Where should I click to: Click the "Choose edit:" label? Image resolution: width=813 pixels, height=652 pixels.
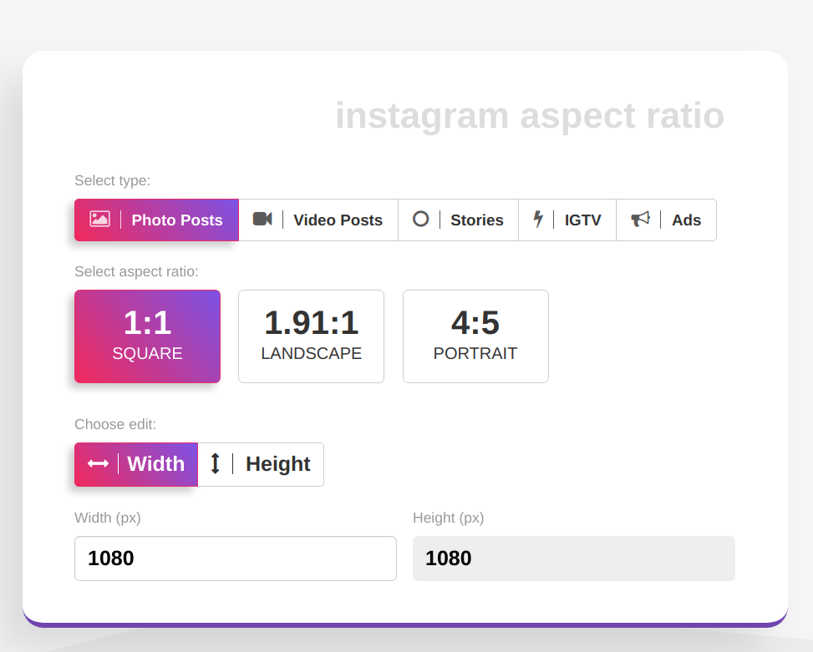pyautogui.click(x=115, y=425)
